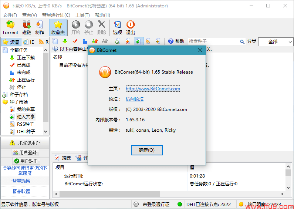Click all-tasks page icon in filter toolbar
294x209 pixels.
point(55,41)
